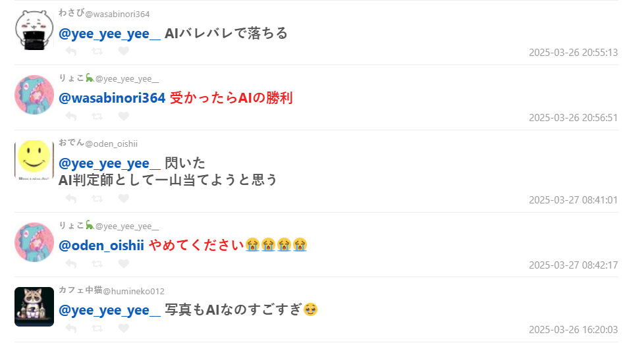
Task: Follow the @yee_yee_yee__ mention in the humineko012 tweet
Action: pos(109,310)
